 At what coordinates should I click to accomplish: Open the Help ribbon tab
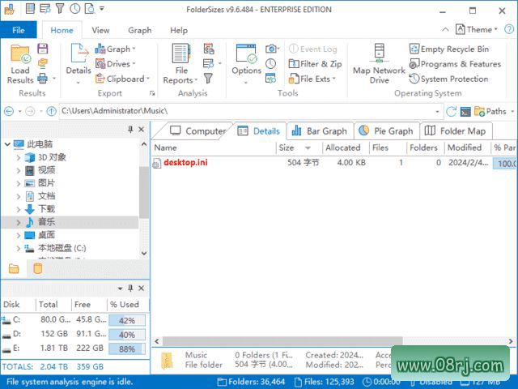179,30
